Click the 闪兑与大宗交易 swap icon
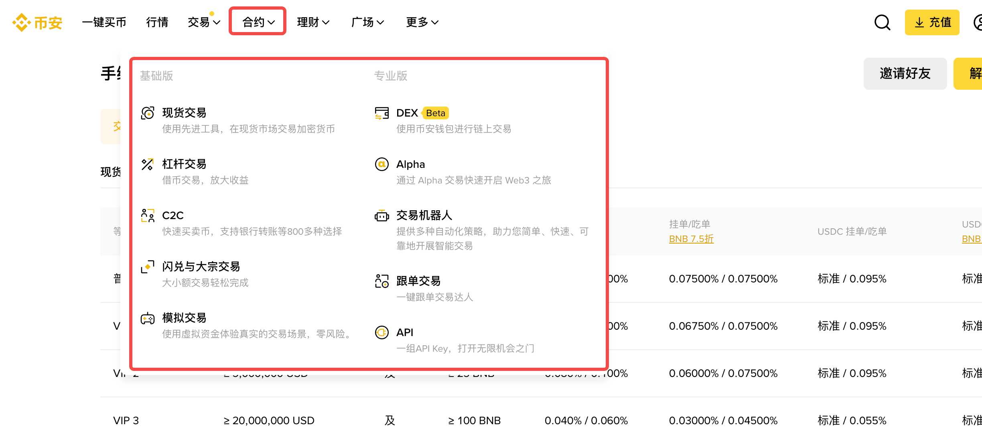This screenshot has height=427, width=982. coord(148,266)
